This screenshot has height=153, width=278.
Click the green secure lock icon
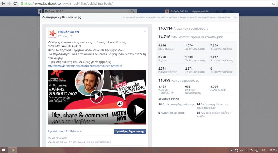[22, 3]
